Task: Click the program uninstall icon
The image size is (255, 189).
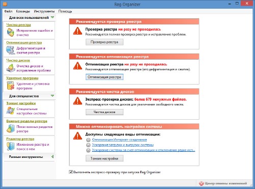Action: 11,86
